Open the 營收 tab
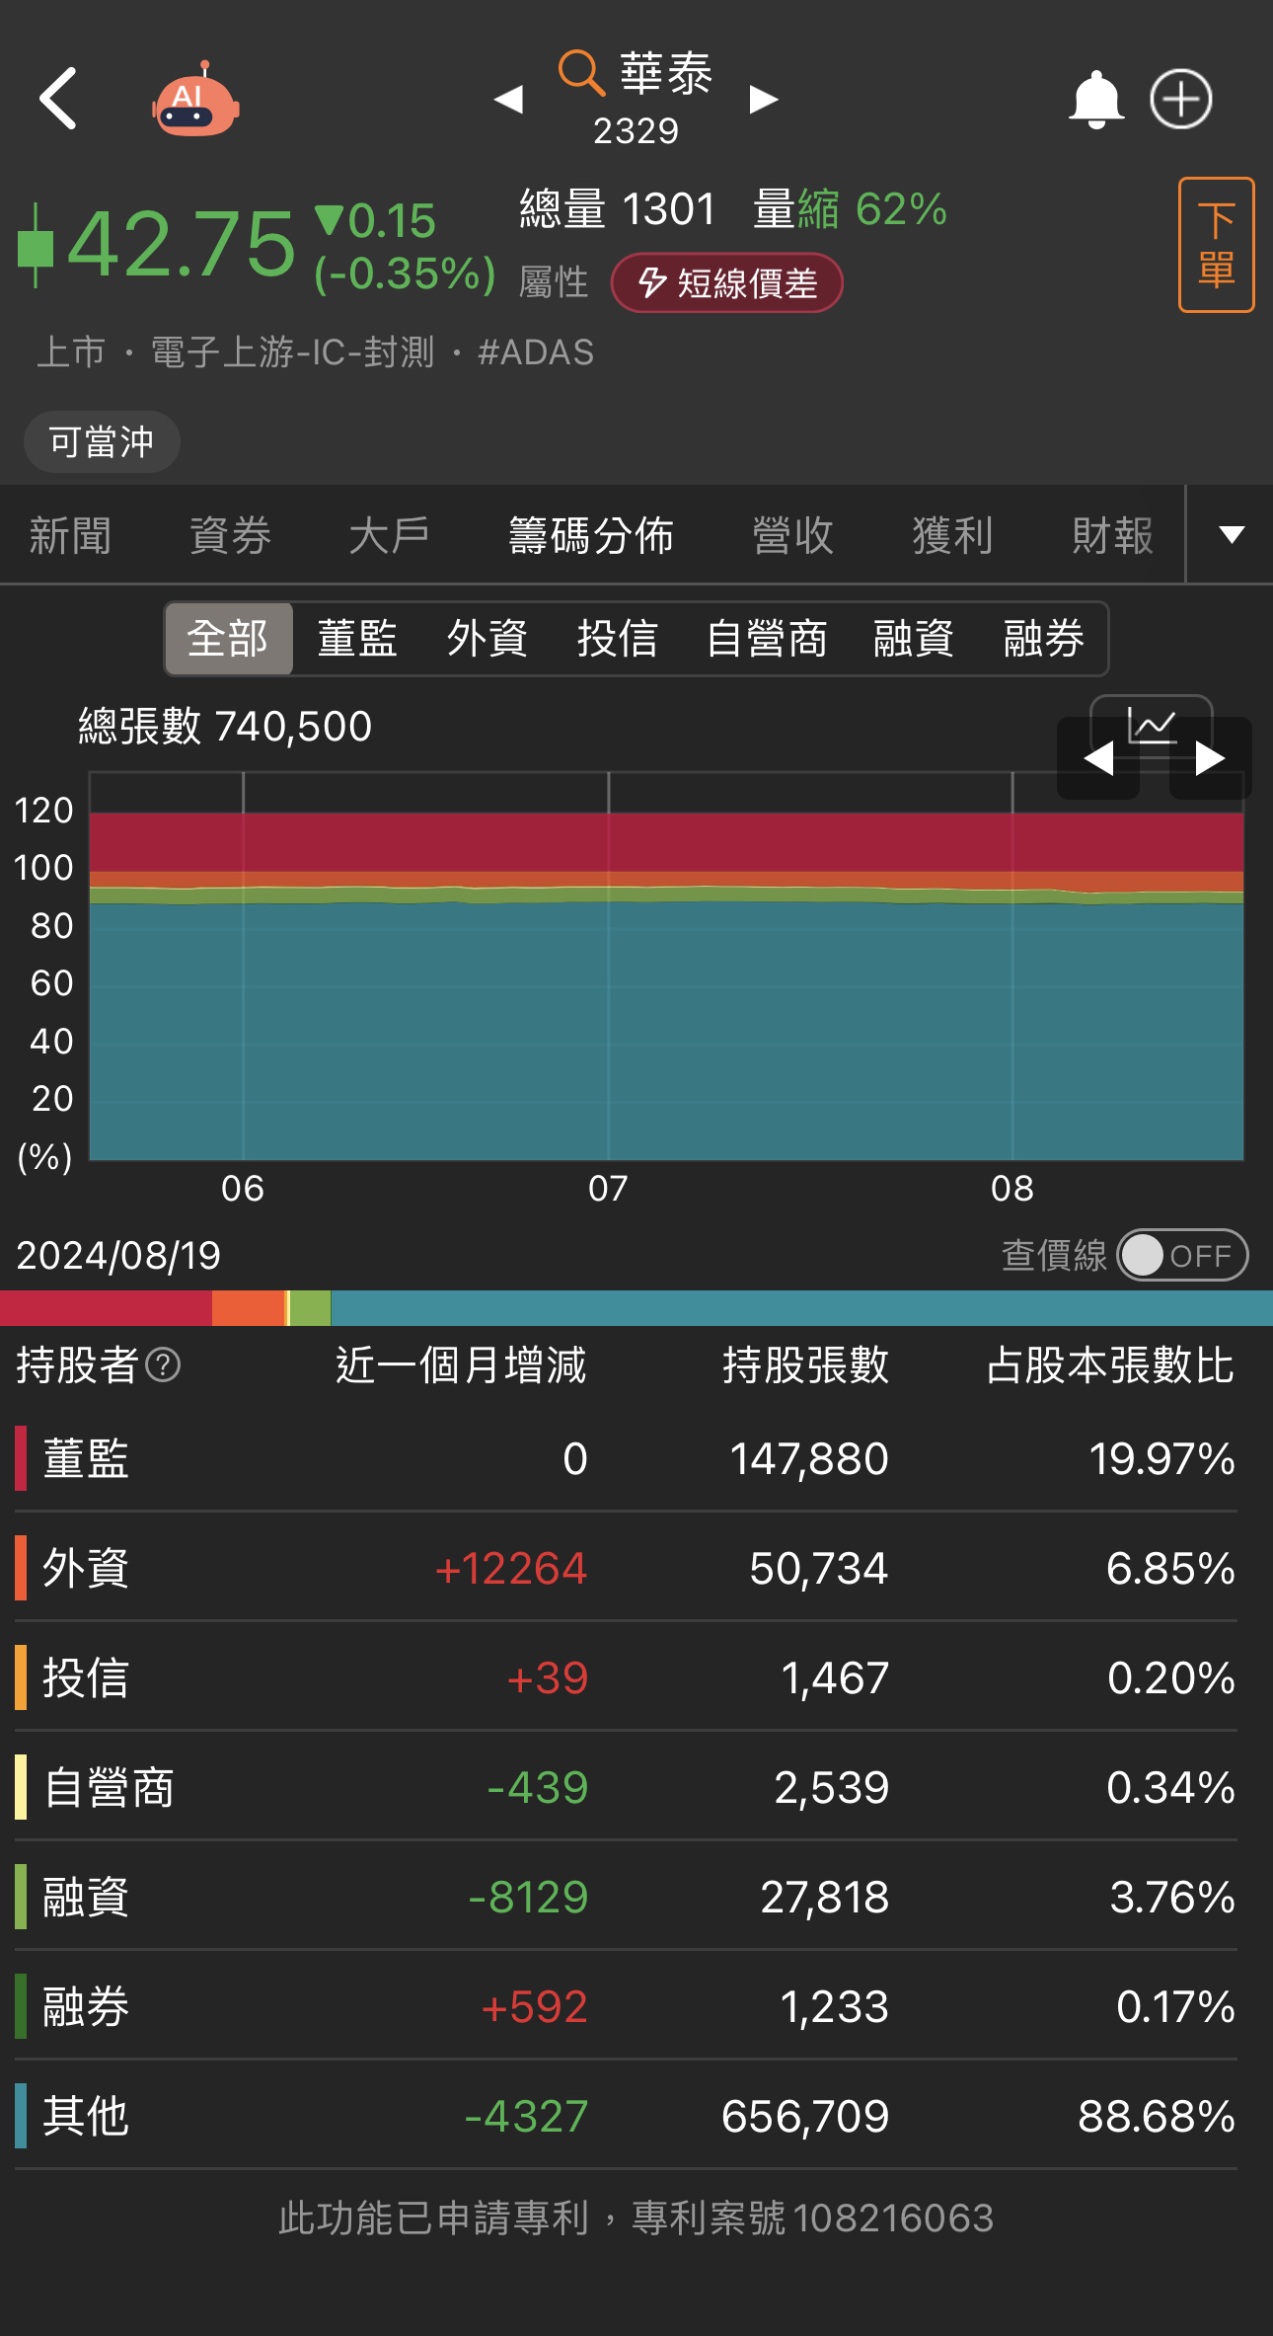This screenshot has width=1273, height=2336. 792,535
